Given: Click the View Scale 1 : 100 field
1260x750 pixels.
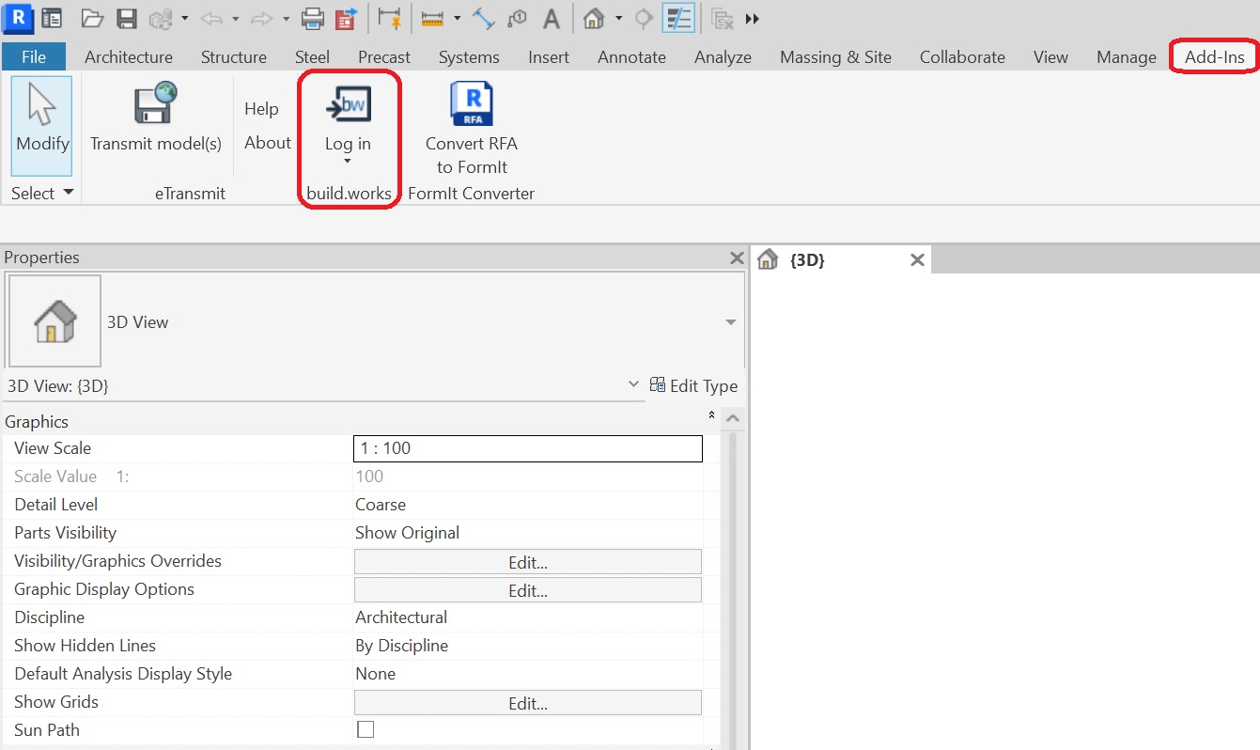Looking at the screenshot, I should [x=528, y=448].
